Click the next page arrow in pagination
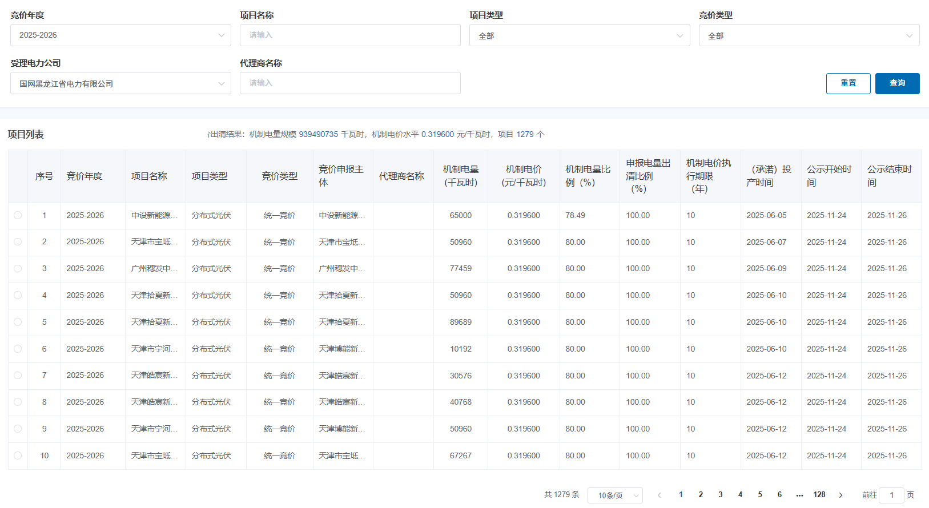The image size is (929, 508). point(840,495)
